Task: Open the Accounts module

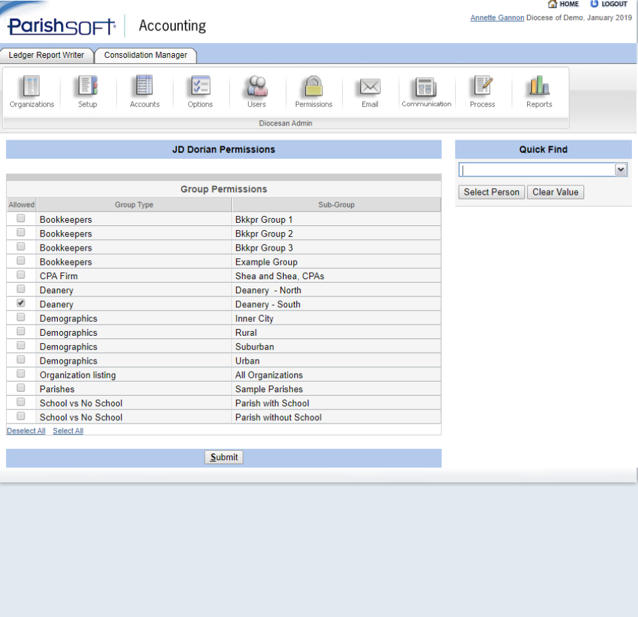Action: [144, 92]
